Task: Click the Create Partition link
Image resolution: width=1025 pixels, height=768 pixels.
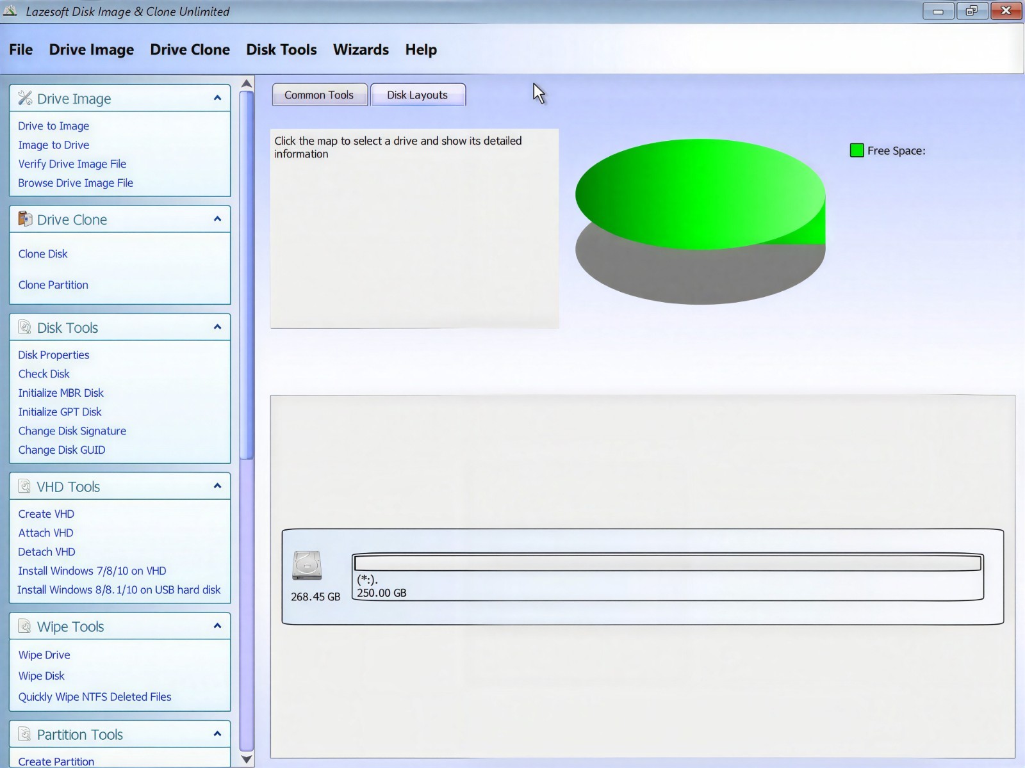Action: tap(56, 762)
